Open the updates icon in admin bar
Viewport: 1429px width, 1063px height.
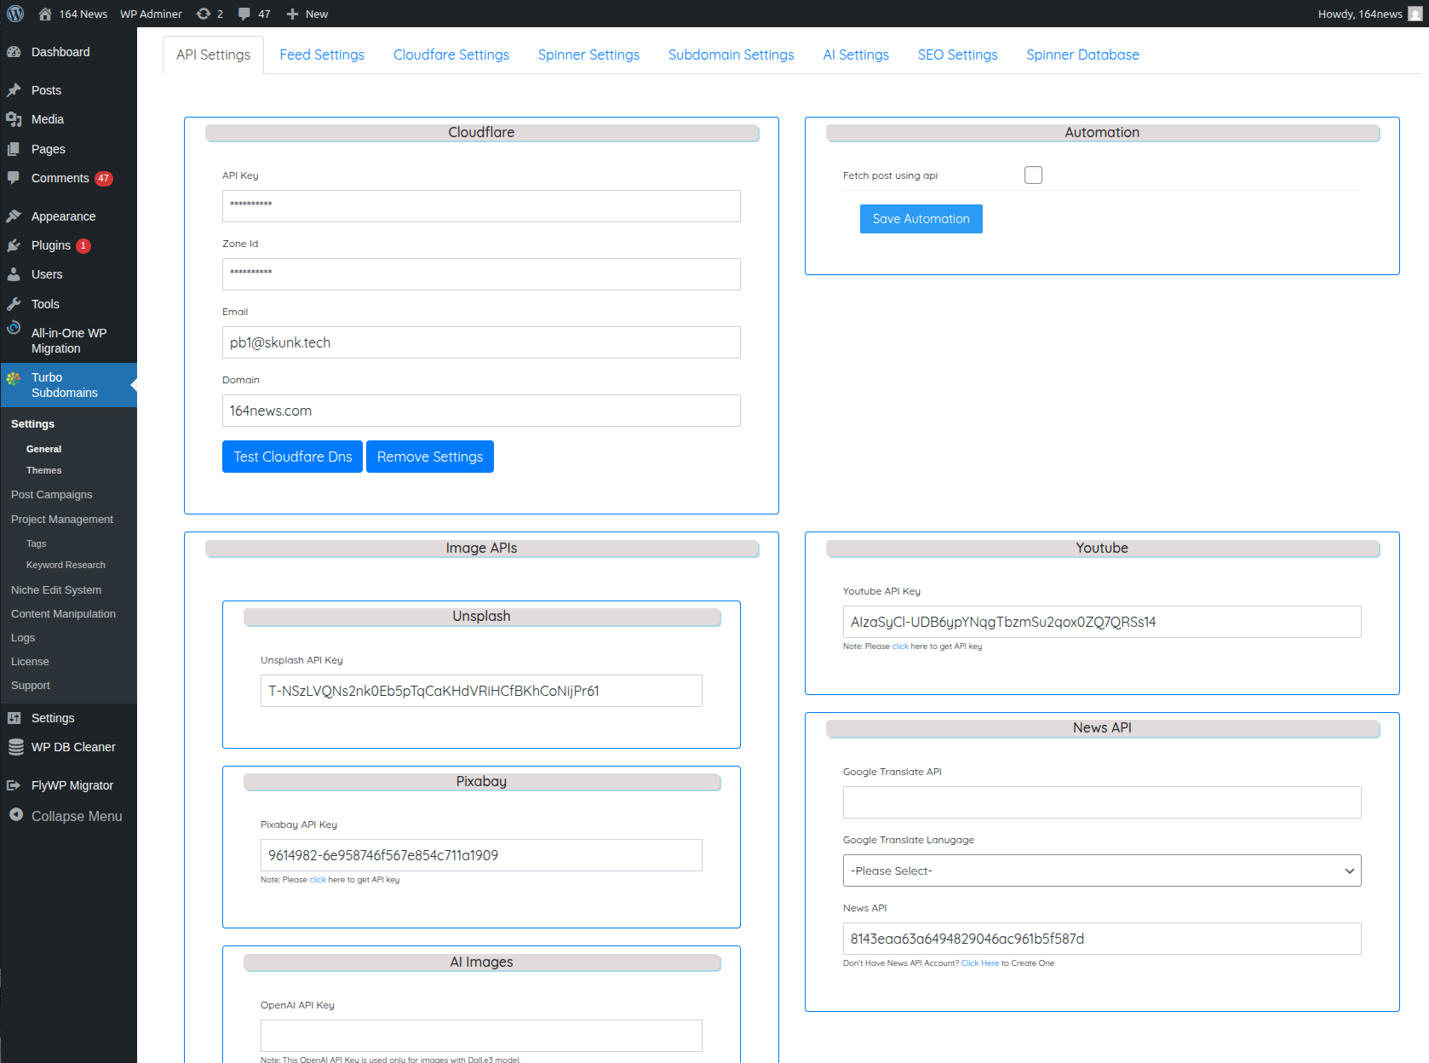pos(204,14)
